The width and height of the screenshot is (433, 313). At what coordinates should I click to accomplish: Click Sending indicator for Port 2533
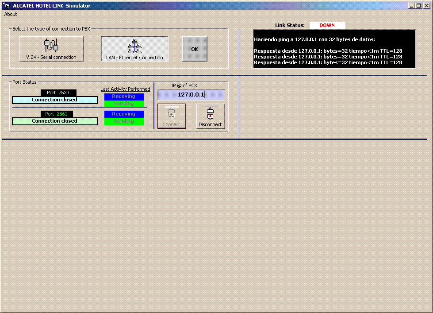coord(124,104)
